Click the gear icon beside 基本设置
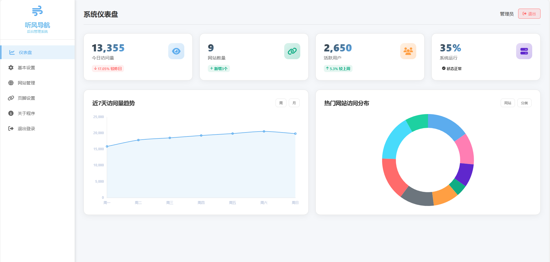The width and height of the screenshot is (550, 262). coord(11,68)
